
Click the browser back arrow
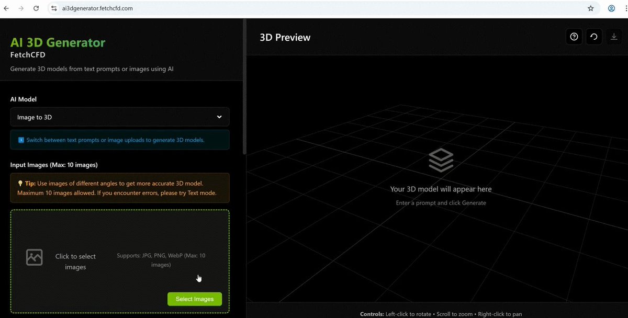6,8
